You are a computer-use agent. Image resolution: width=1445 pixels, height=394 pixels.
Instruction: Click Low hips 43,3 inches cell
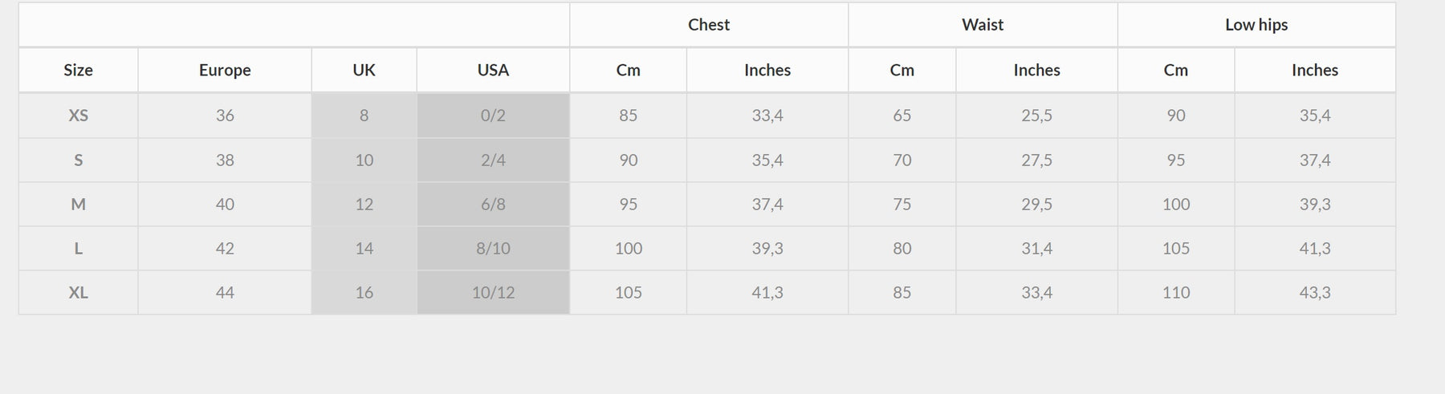tap(1315, 293)
